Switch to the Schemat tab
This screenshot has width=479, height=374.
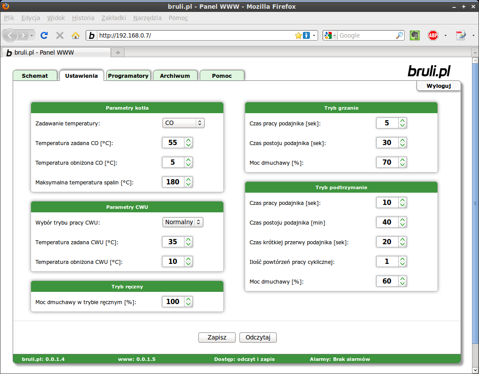click(x=35, y=76)
